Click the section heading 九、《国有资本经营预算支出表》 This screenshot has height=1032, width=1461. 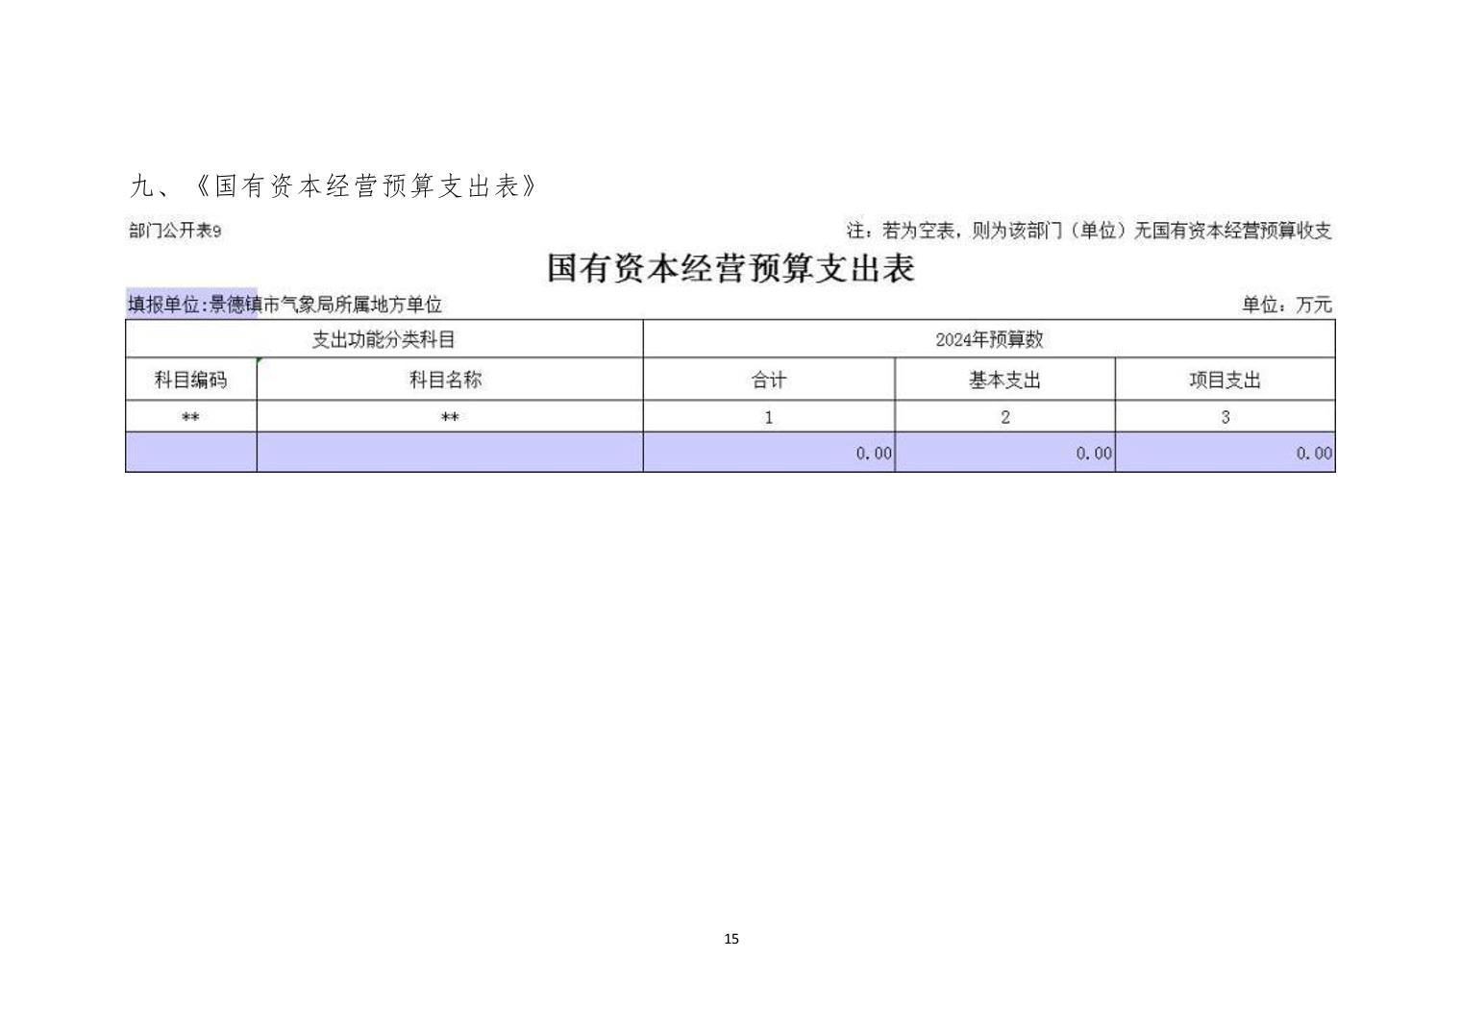click(x=334, y=185)
